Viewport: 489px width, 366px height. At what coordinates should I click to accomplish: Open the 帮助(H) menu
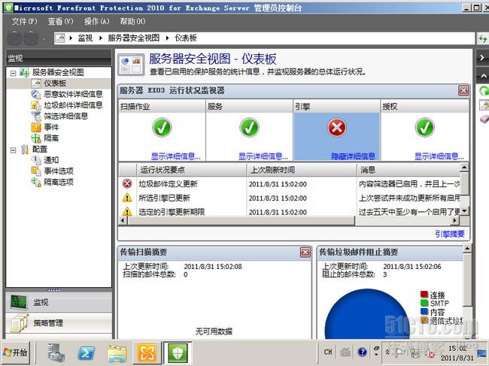coord(132,21)
